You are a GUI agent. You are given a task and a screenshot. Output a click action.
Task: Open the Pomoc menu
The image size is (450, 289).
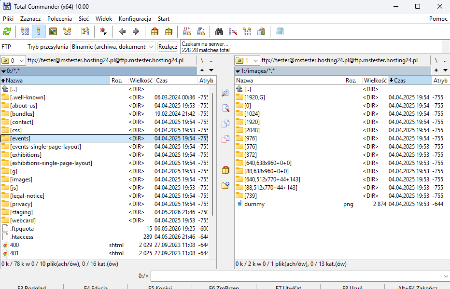438,19
